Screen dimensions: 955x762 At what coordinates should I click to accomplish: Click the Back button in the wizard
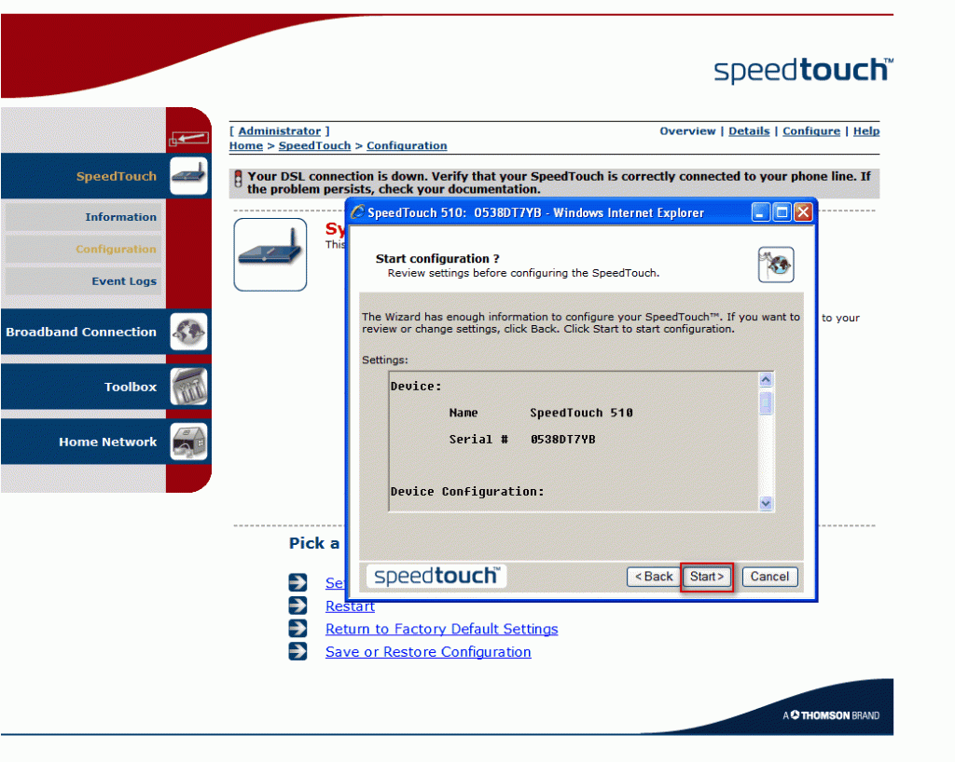tap(653, 577)
